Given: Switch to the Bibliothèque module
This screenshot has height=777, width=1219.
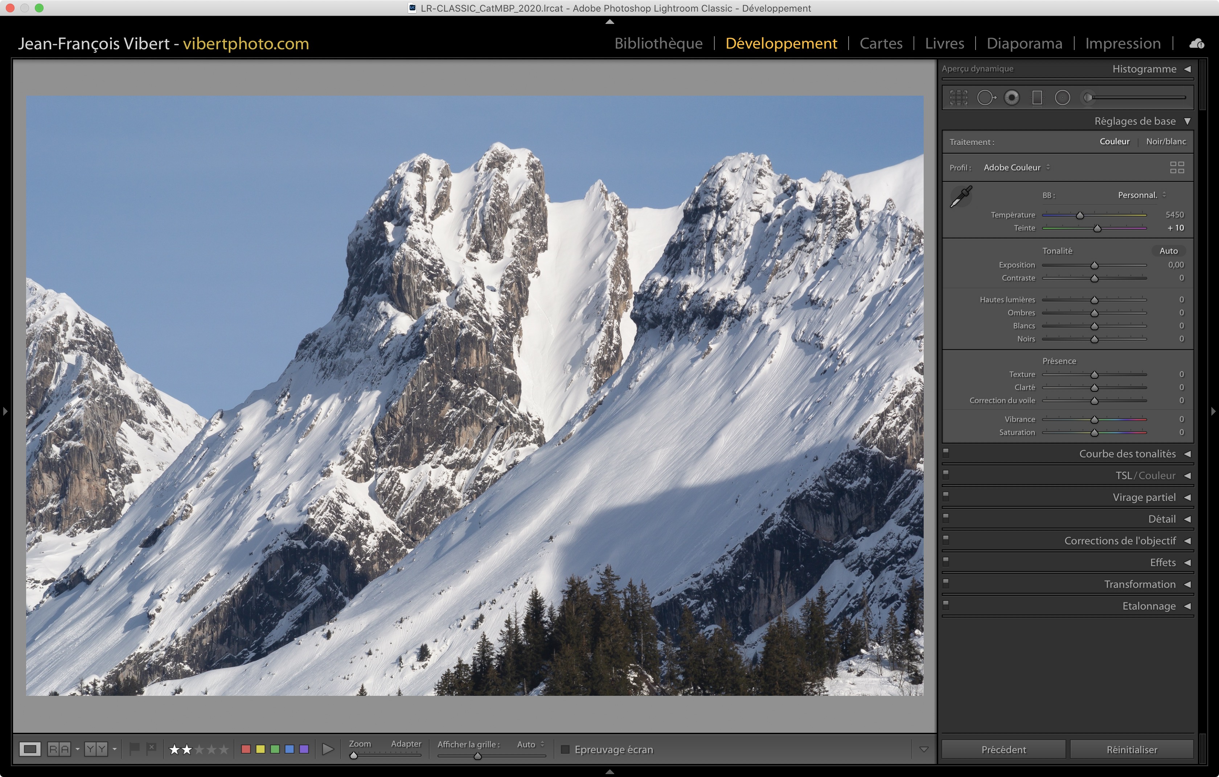Looking at the screenshot, I should 658,43.
